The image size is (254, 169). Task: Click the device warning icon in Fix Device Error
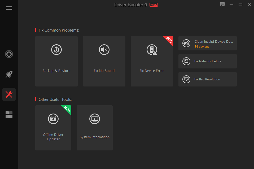tap(152, 50)
